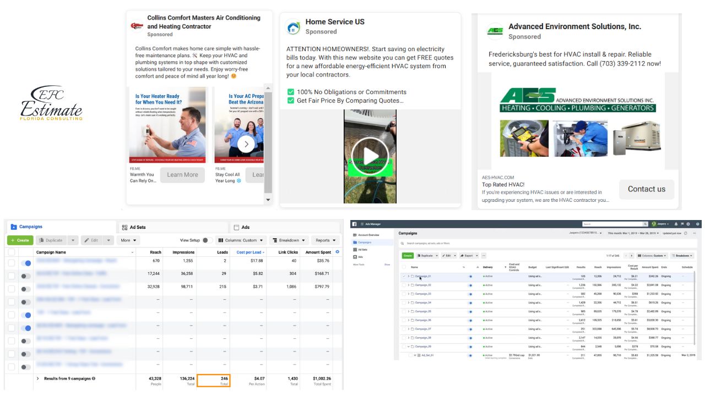
Task: Toggle the campaign switch in the 32,928 reach row
Action: click(26, 289)
